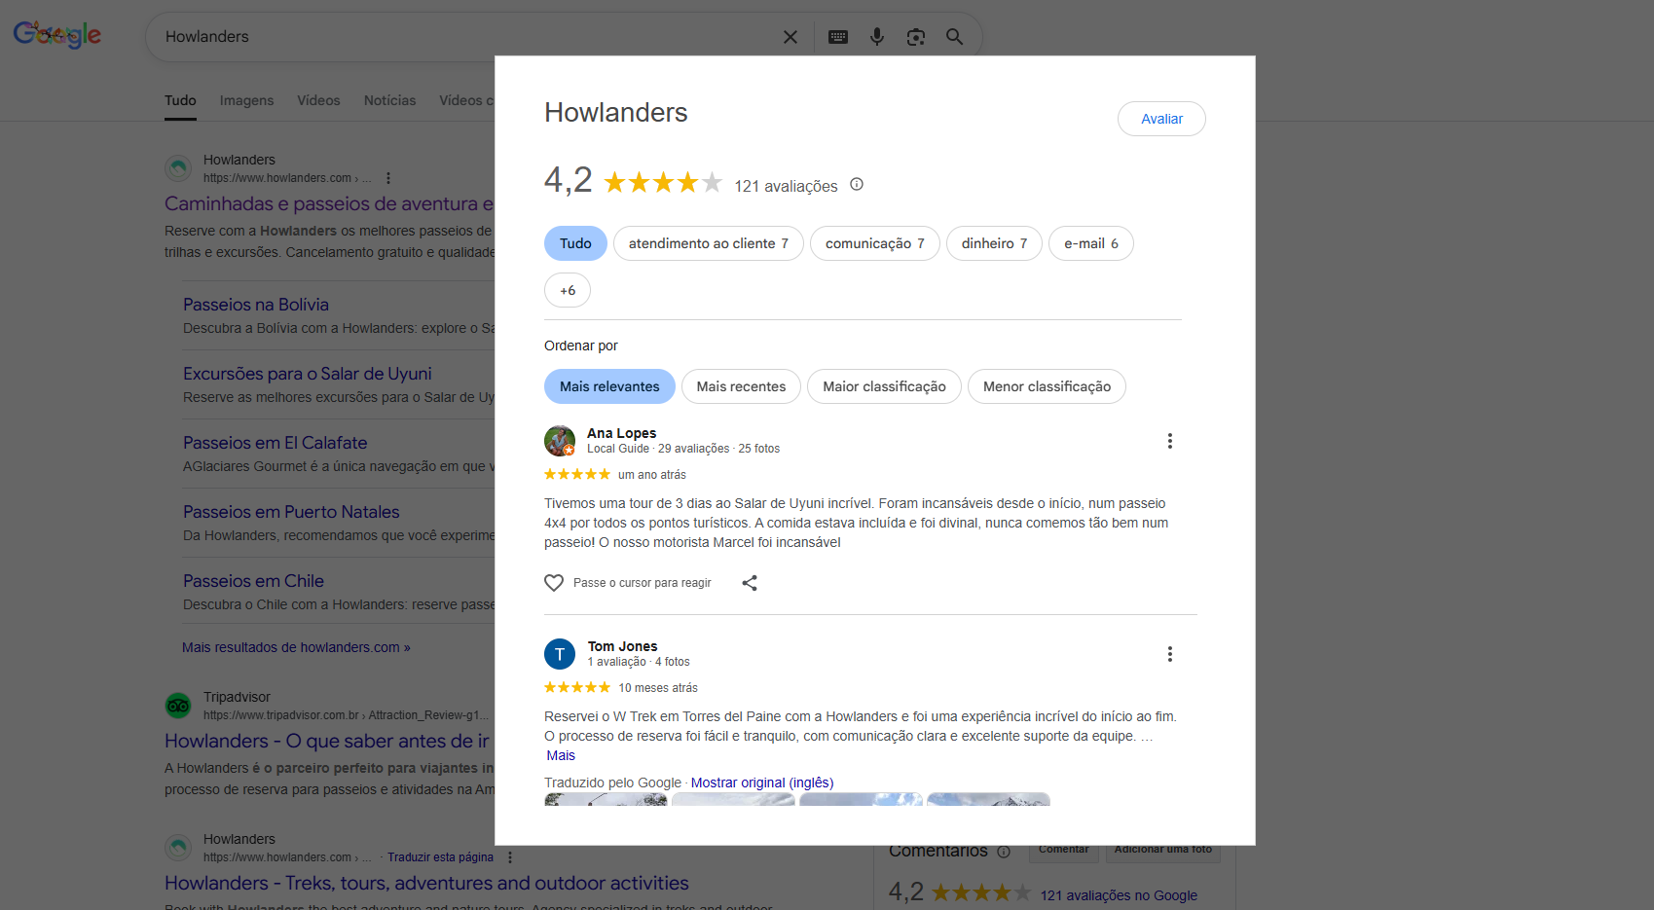Like Ana Lopes's review with heart
1654x910 pixels.
554,583
